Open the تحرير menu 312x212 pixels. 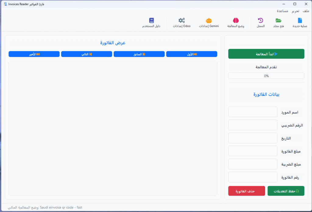click(296, 11)
